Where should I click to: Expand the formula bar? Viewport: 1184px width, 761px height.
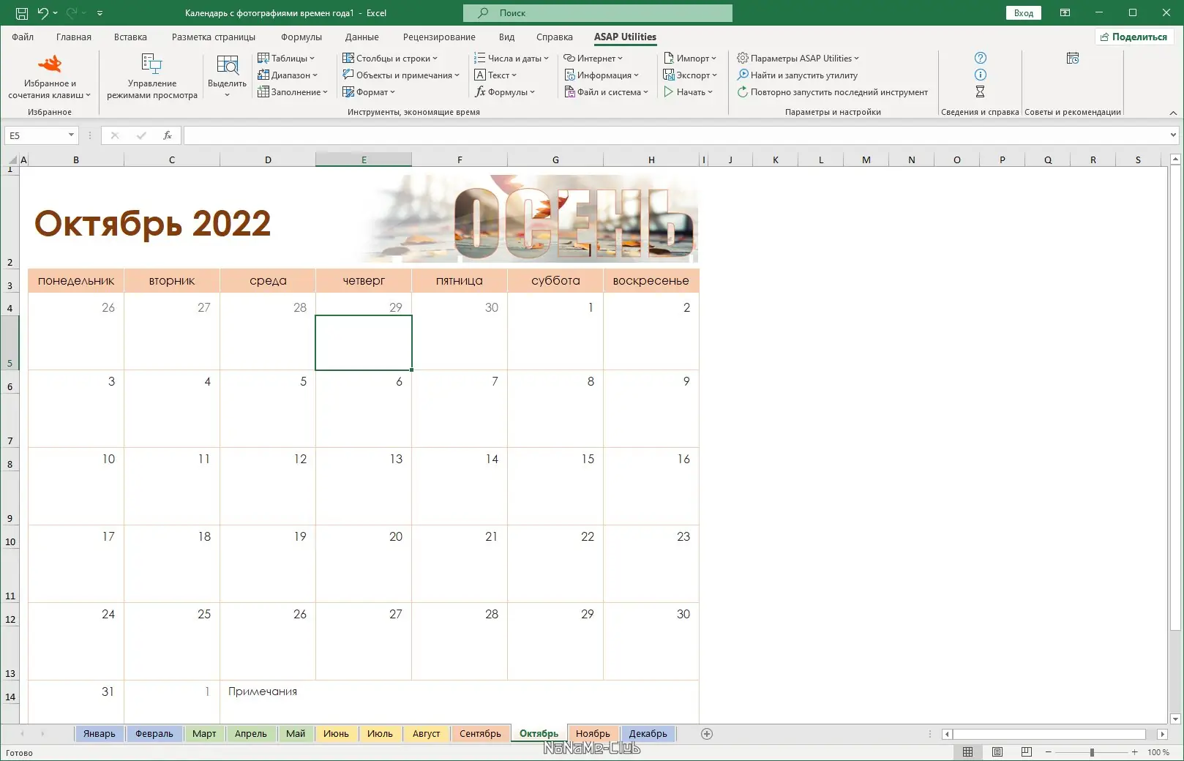click(1173, 135)
